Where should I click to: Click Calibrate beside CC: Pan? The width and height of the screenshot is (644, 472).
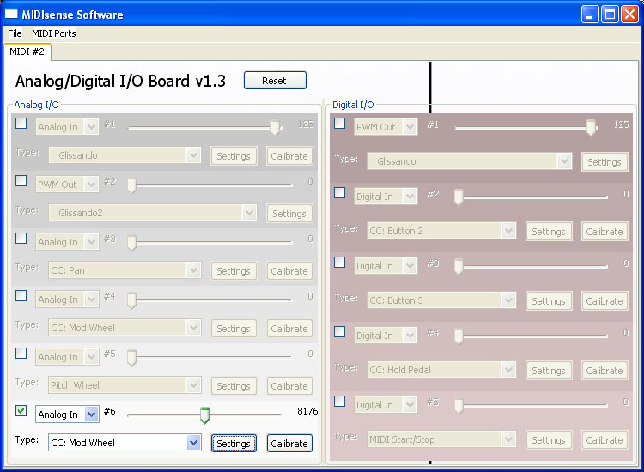pos(289,271)
